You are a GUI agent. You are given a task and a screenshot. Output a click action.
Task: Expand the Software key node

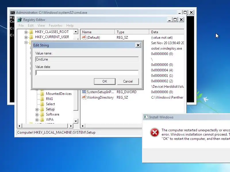[37, 114]
